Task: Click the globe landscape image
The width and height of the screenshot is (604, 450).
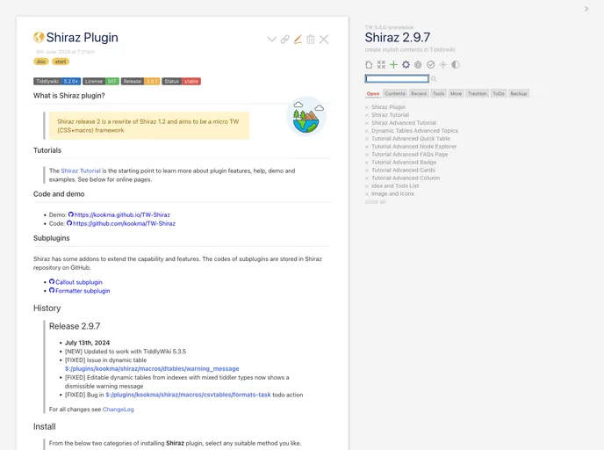Action: 306,116
